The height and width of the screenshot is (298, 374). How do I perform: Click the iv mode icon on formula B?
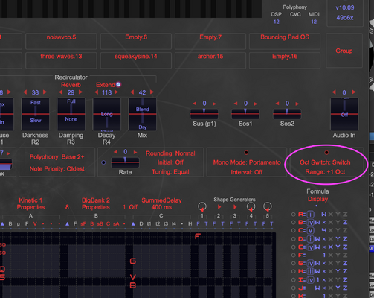310,222
